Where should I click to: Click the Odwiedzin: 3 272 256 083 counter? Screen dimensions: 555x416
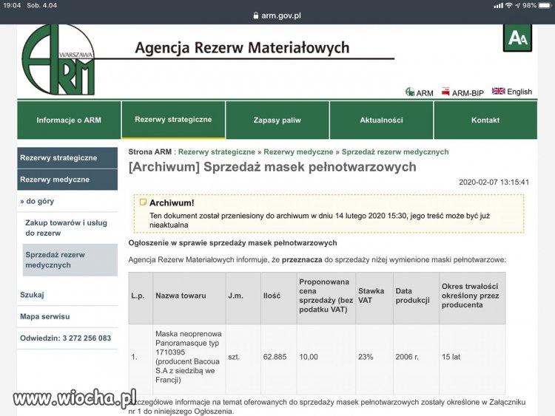pyautogui.click(x=65, y=338)
